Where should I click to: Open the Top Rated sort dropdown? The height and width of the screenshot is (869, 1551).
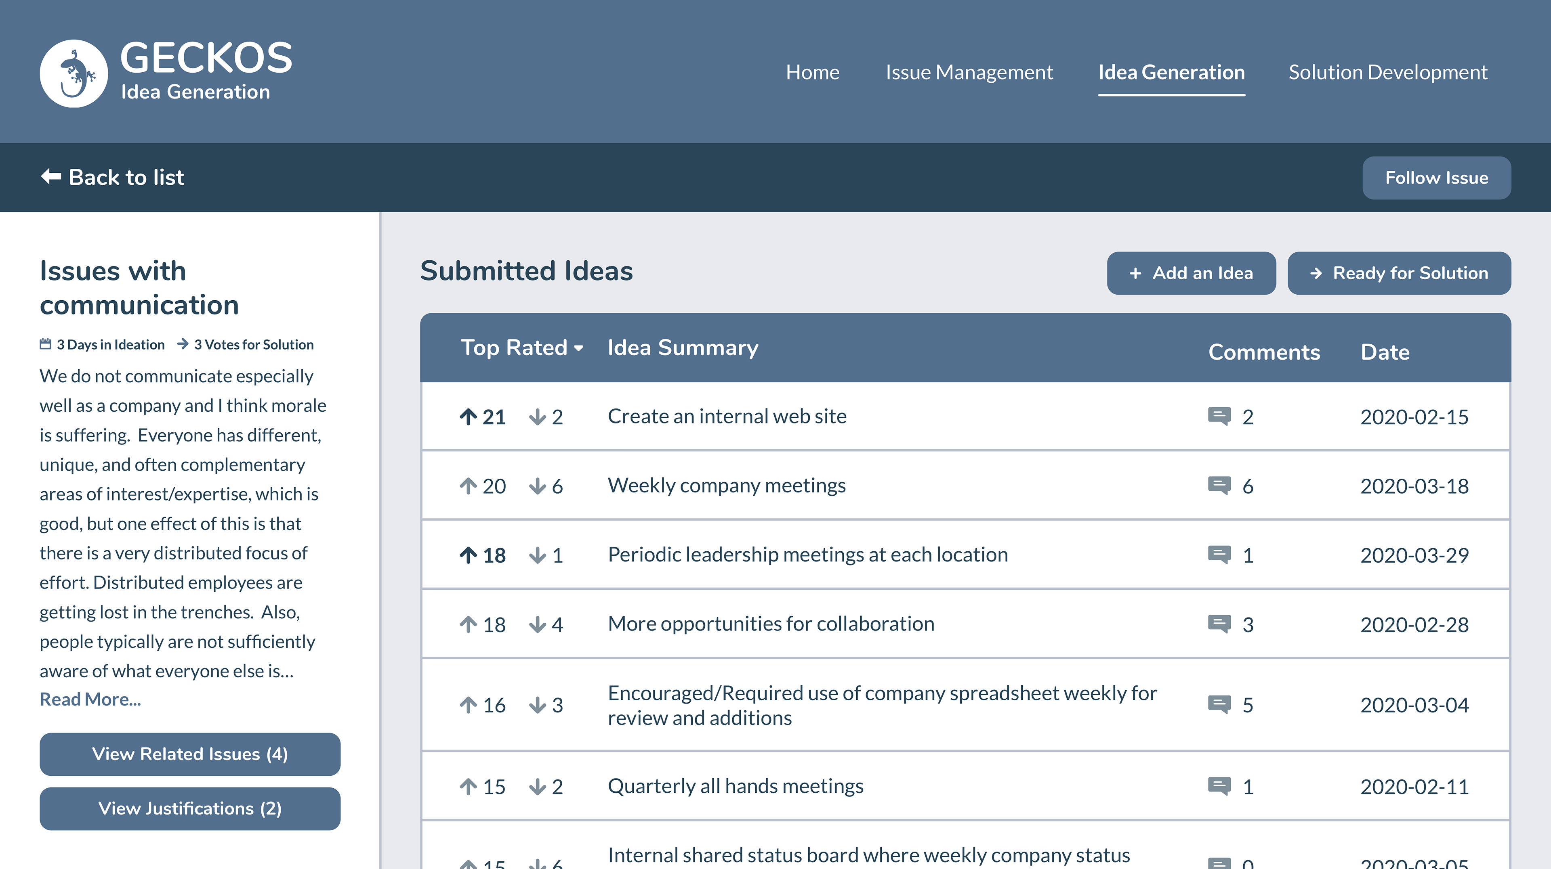tap(522, 348)
